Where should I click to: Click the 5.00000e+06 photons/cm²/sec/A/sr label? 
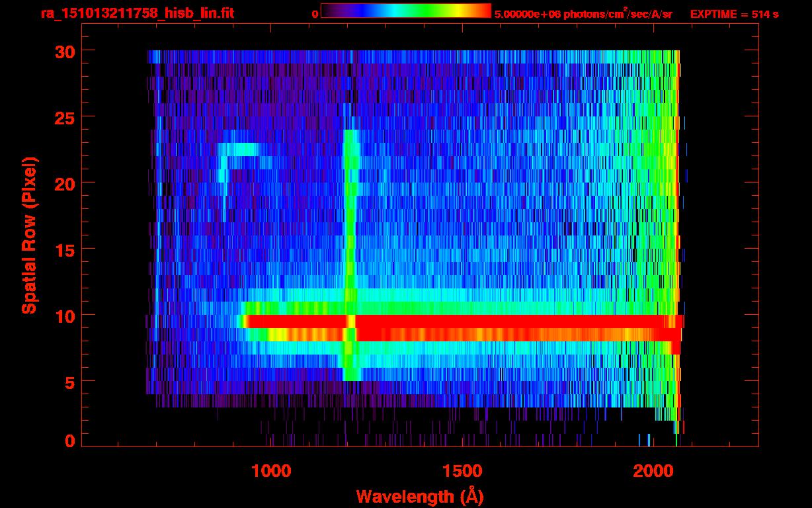(x=583, y=13)
